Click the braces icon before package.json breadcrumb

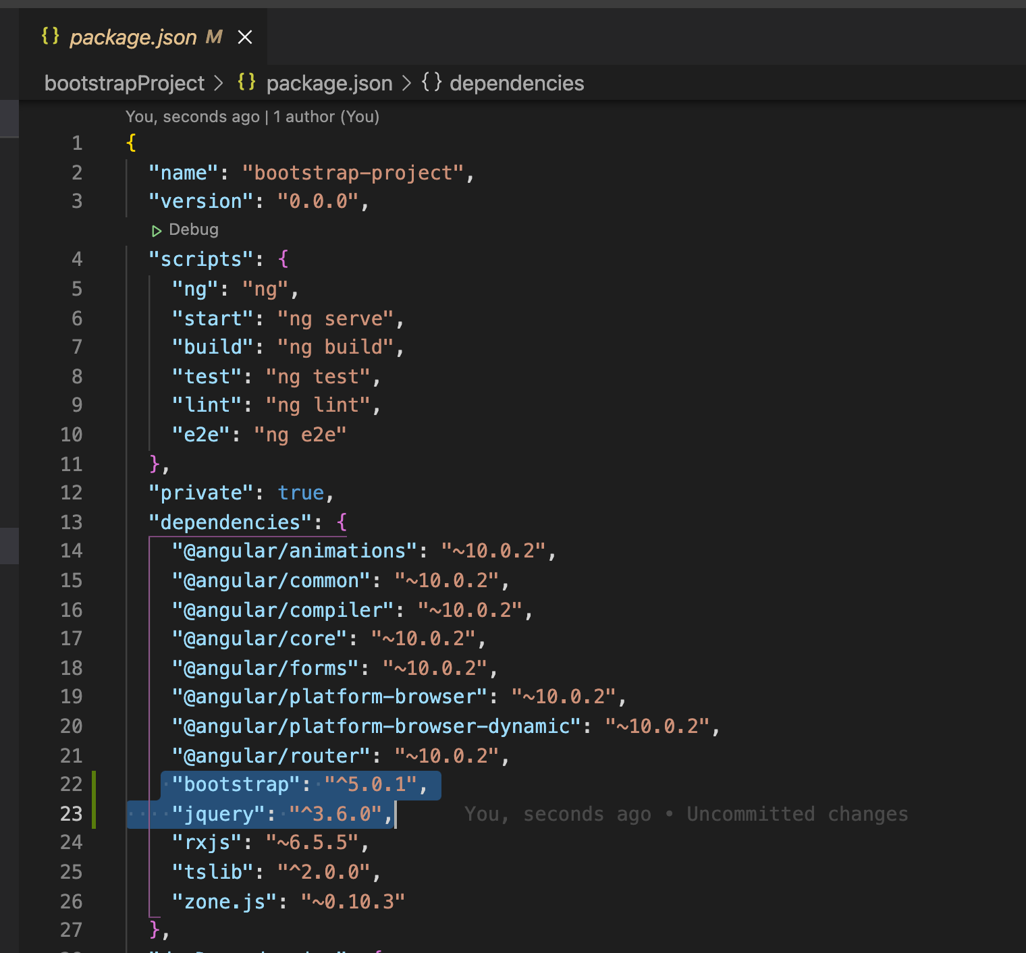[246, 82]
